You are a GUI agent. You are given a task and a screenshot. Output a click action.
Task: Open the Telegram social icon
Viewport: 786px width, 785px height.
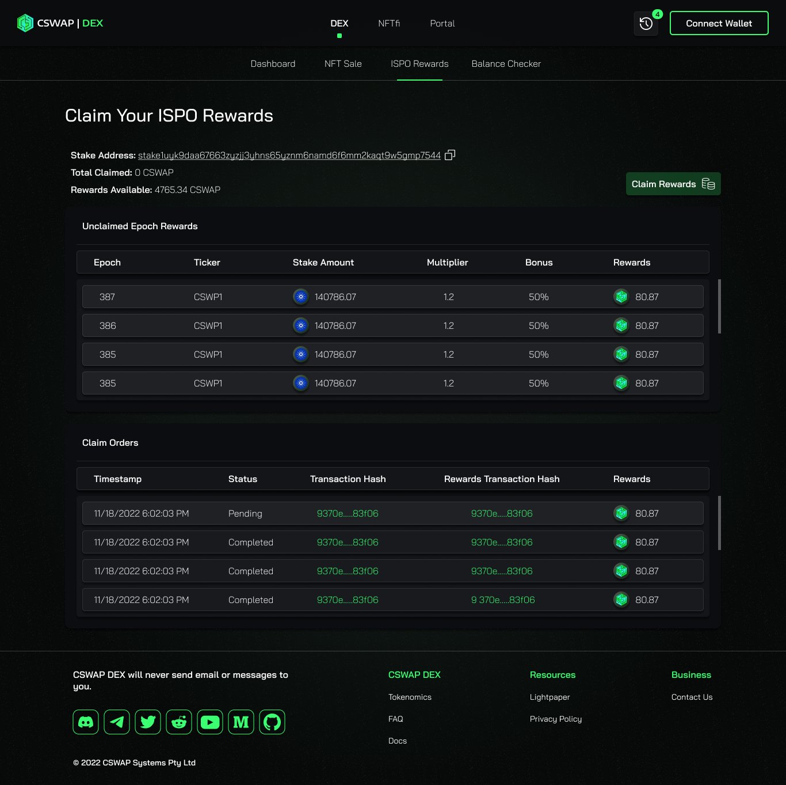click(116, 722)
